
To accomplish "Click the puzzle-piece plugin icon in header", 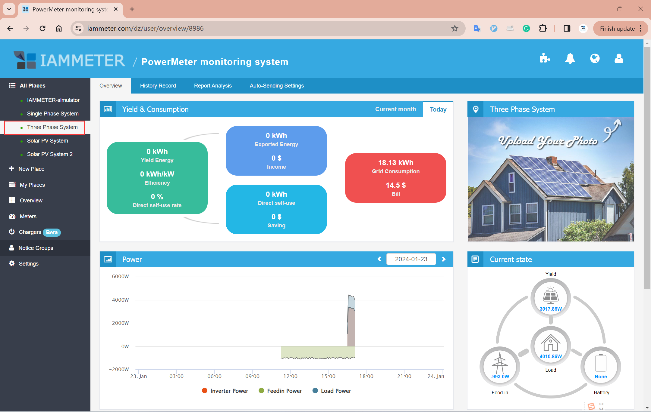I will 545,58.
